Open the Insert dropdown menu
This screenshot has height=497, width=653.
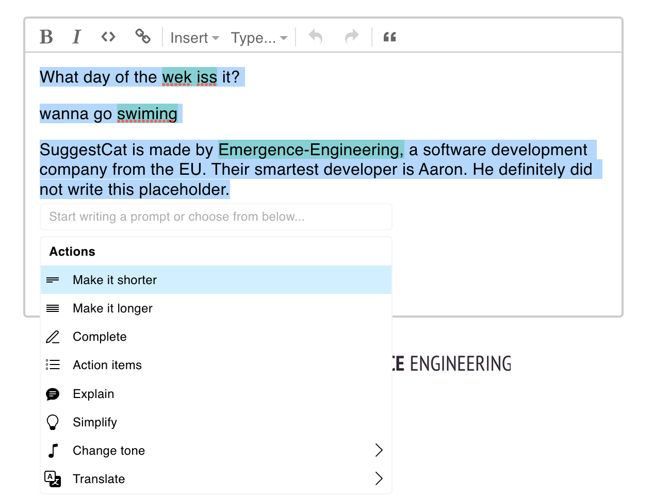click(195, 38)
